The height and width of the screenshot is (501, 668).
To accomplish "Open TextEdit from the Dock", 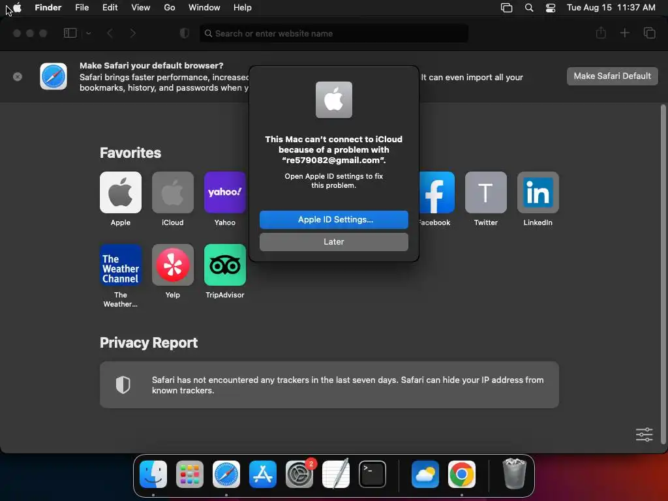I will [336, 474].
